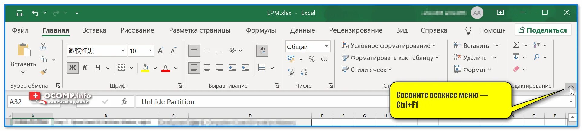Open the font name combo box

[x=96, y=51]
